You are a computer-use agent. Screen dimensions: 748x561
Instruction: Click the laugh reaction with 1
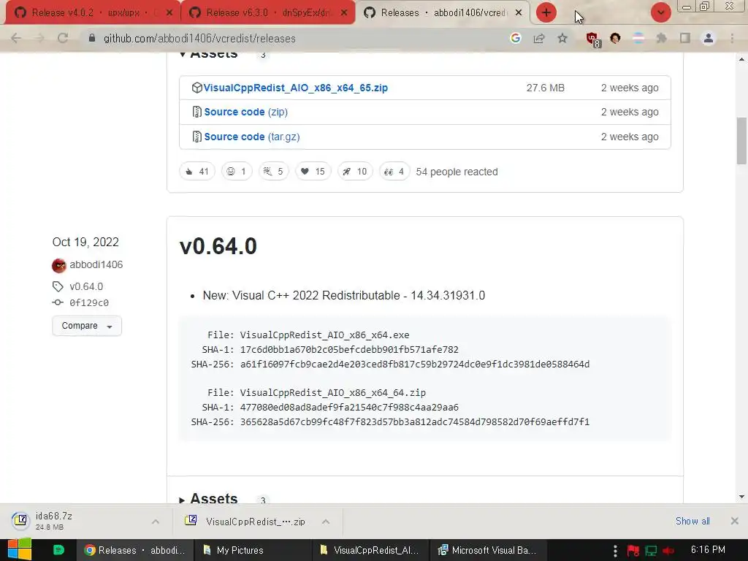[237, 171]
